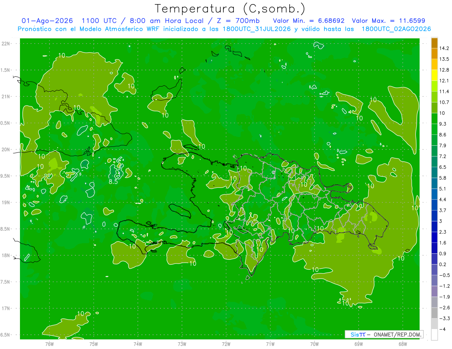The height and width of the screenshot is (349, 452).
Task: Click the "76W" longitude label
Action: 49,344
